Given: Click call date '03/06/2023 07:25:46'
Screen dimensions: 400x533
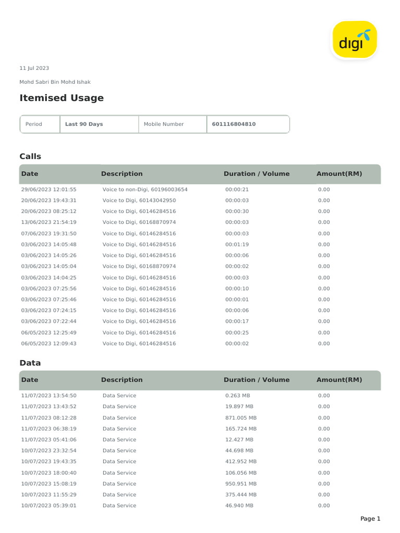Looking at the screenshot, I should click(x=48, y=299).
